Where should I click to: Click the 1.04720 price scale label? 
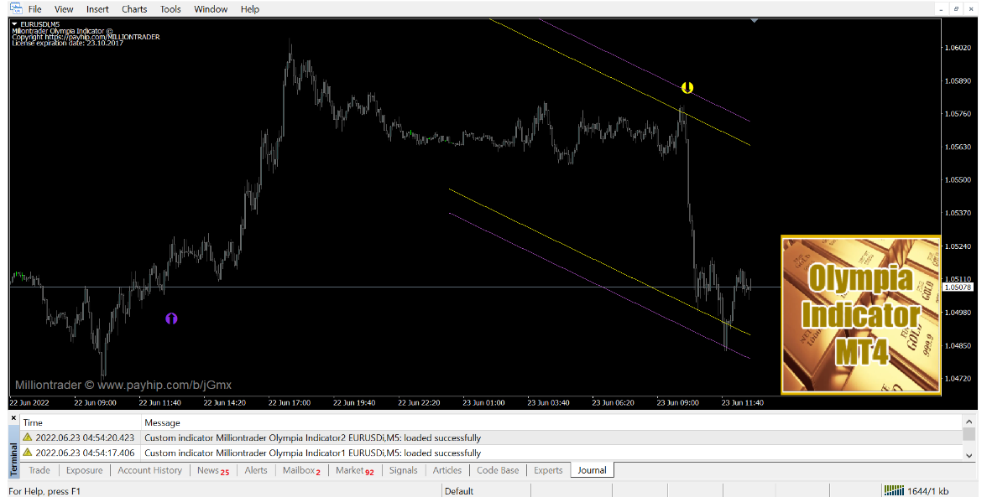[958, 378]
